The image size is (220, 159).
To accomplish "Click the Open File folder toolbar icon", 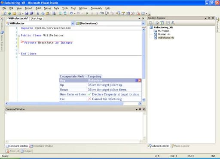I will [x=14, y=13].
